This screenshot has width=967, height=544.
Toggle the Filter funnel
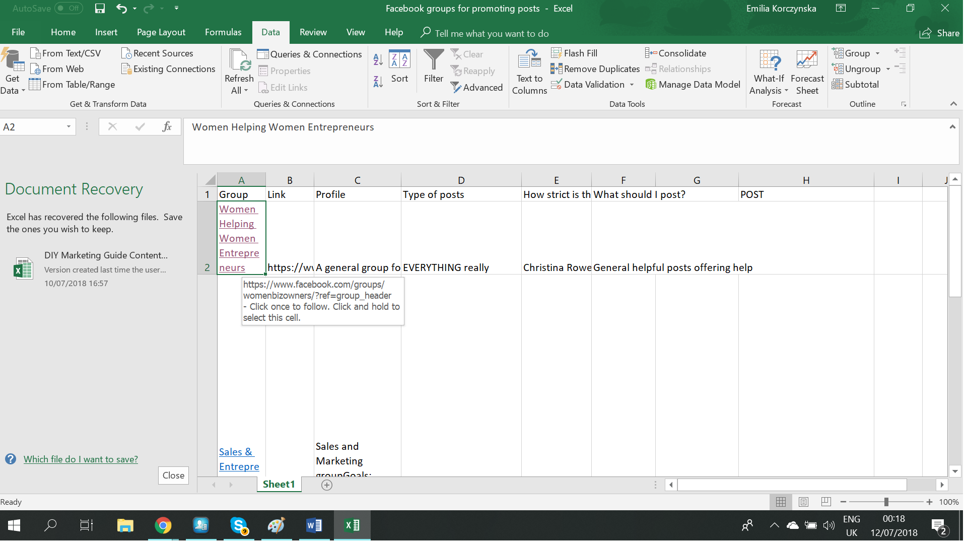click(x=434, y=66)
